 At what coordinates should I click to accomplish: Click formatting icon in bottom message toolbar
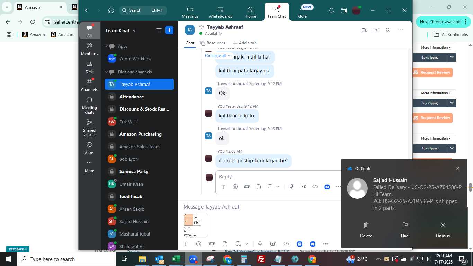pos(186,244)
